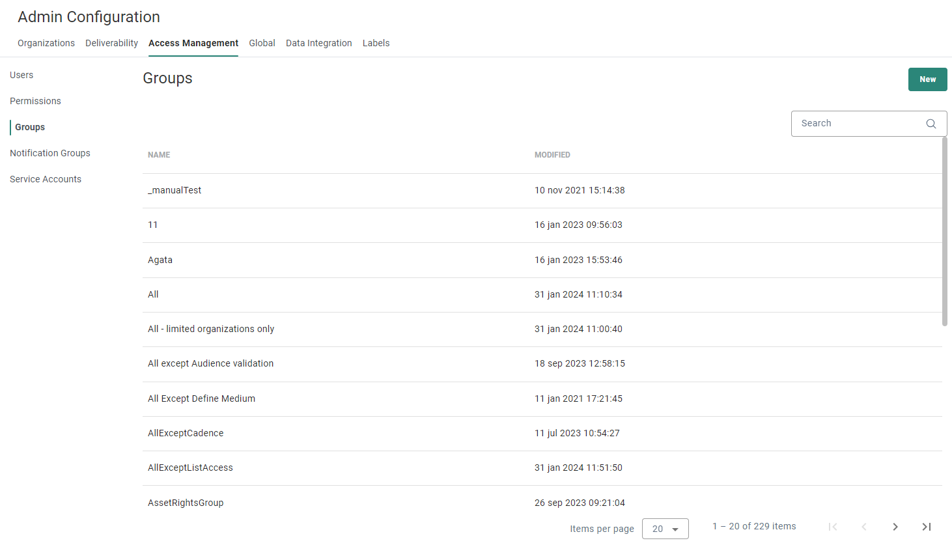Sort groups by the Modified column header
Screen dimensions: 952x545
pos(552,155)
